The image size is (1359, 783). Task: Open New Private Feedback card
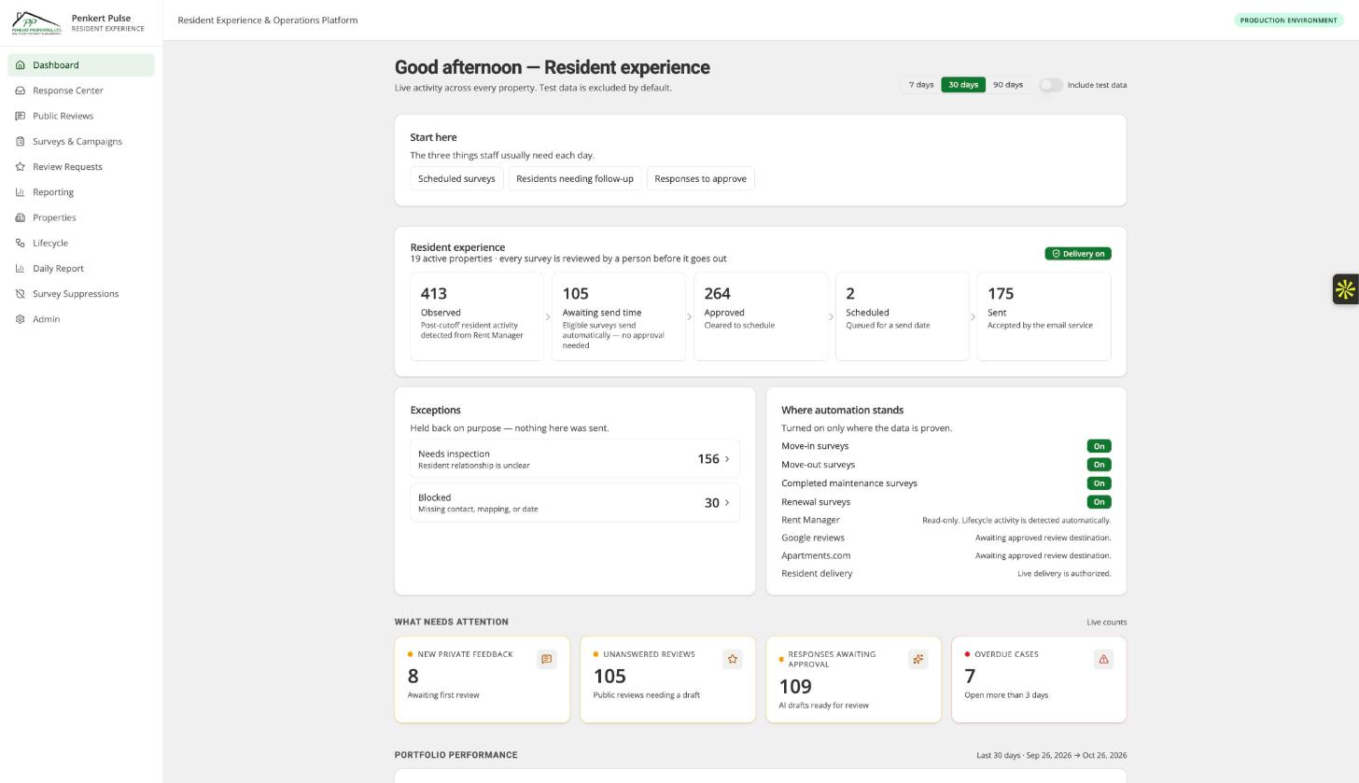tap(483, 679)
